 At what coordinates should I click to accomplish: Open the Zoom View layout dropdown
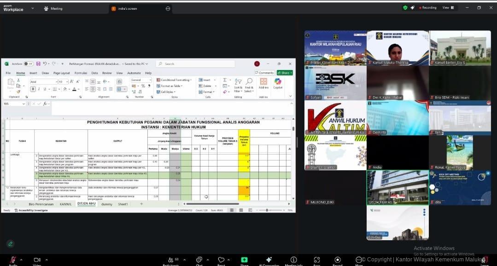447,8
